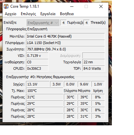134x135 pixels.
Task: Click the Tj. Max 100°C field
Action: [x=45, y=91]
